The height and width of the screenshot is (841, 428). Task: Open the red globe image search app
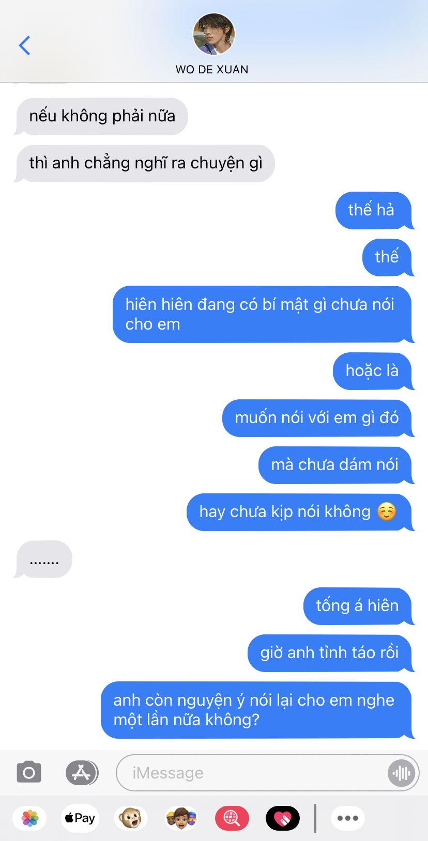(x=232, y=818)
